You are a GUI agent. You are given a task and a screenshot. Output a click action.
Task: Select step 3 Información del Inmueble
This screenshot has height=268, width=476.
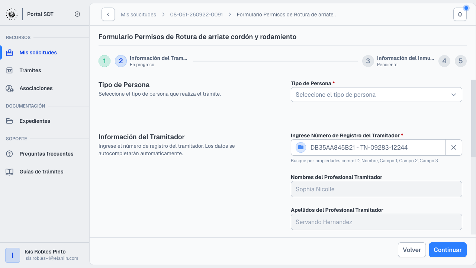[398, 61]
